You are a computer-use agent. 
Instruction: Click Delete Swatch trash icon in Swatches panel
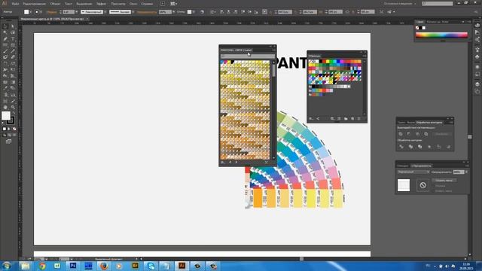[x=358, y=119]
